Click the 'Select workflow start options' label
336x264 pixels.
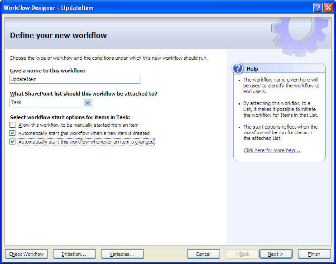(70, 117)
